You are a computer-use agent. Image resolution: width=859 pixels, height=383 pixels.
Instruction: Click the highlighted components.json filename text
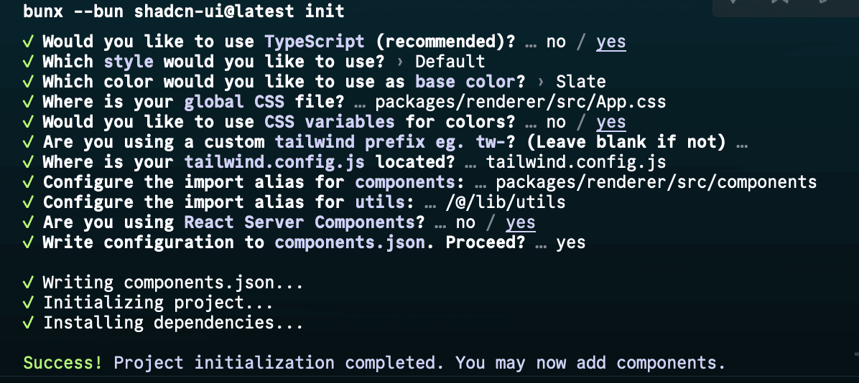pos(350,243)
